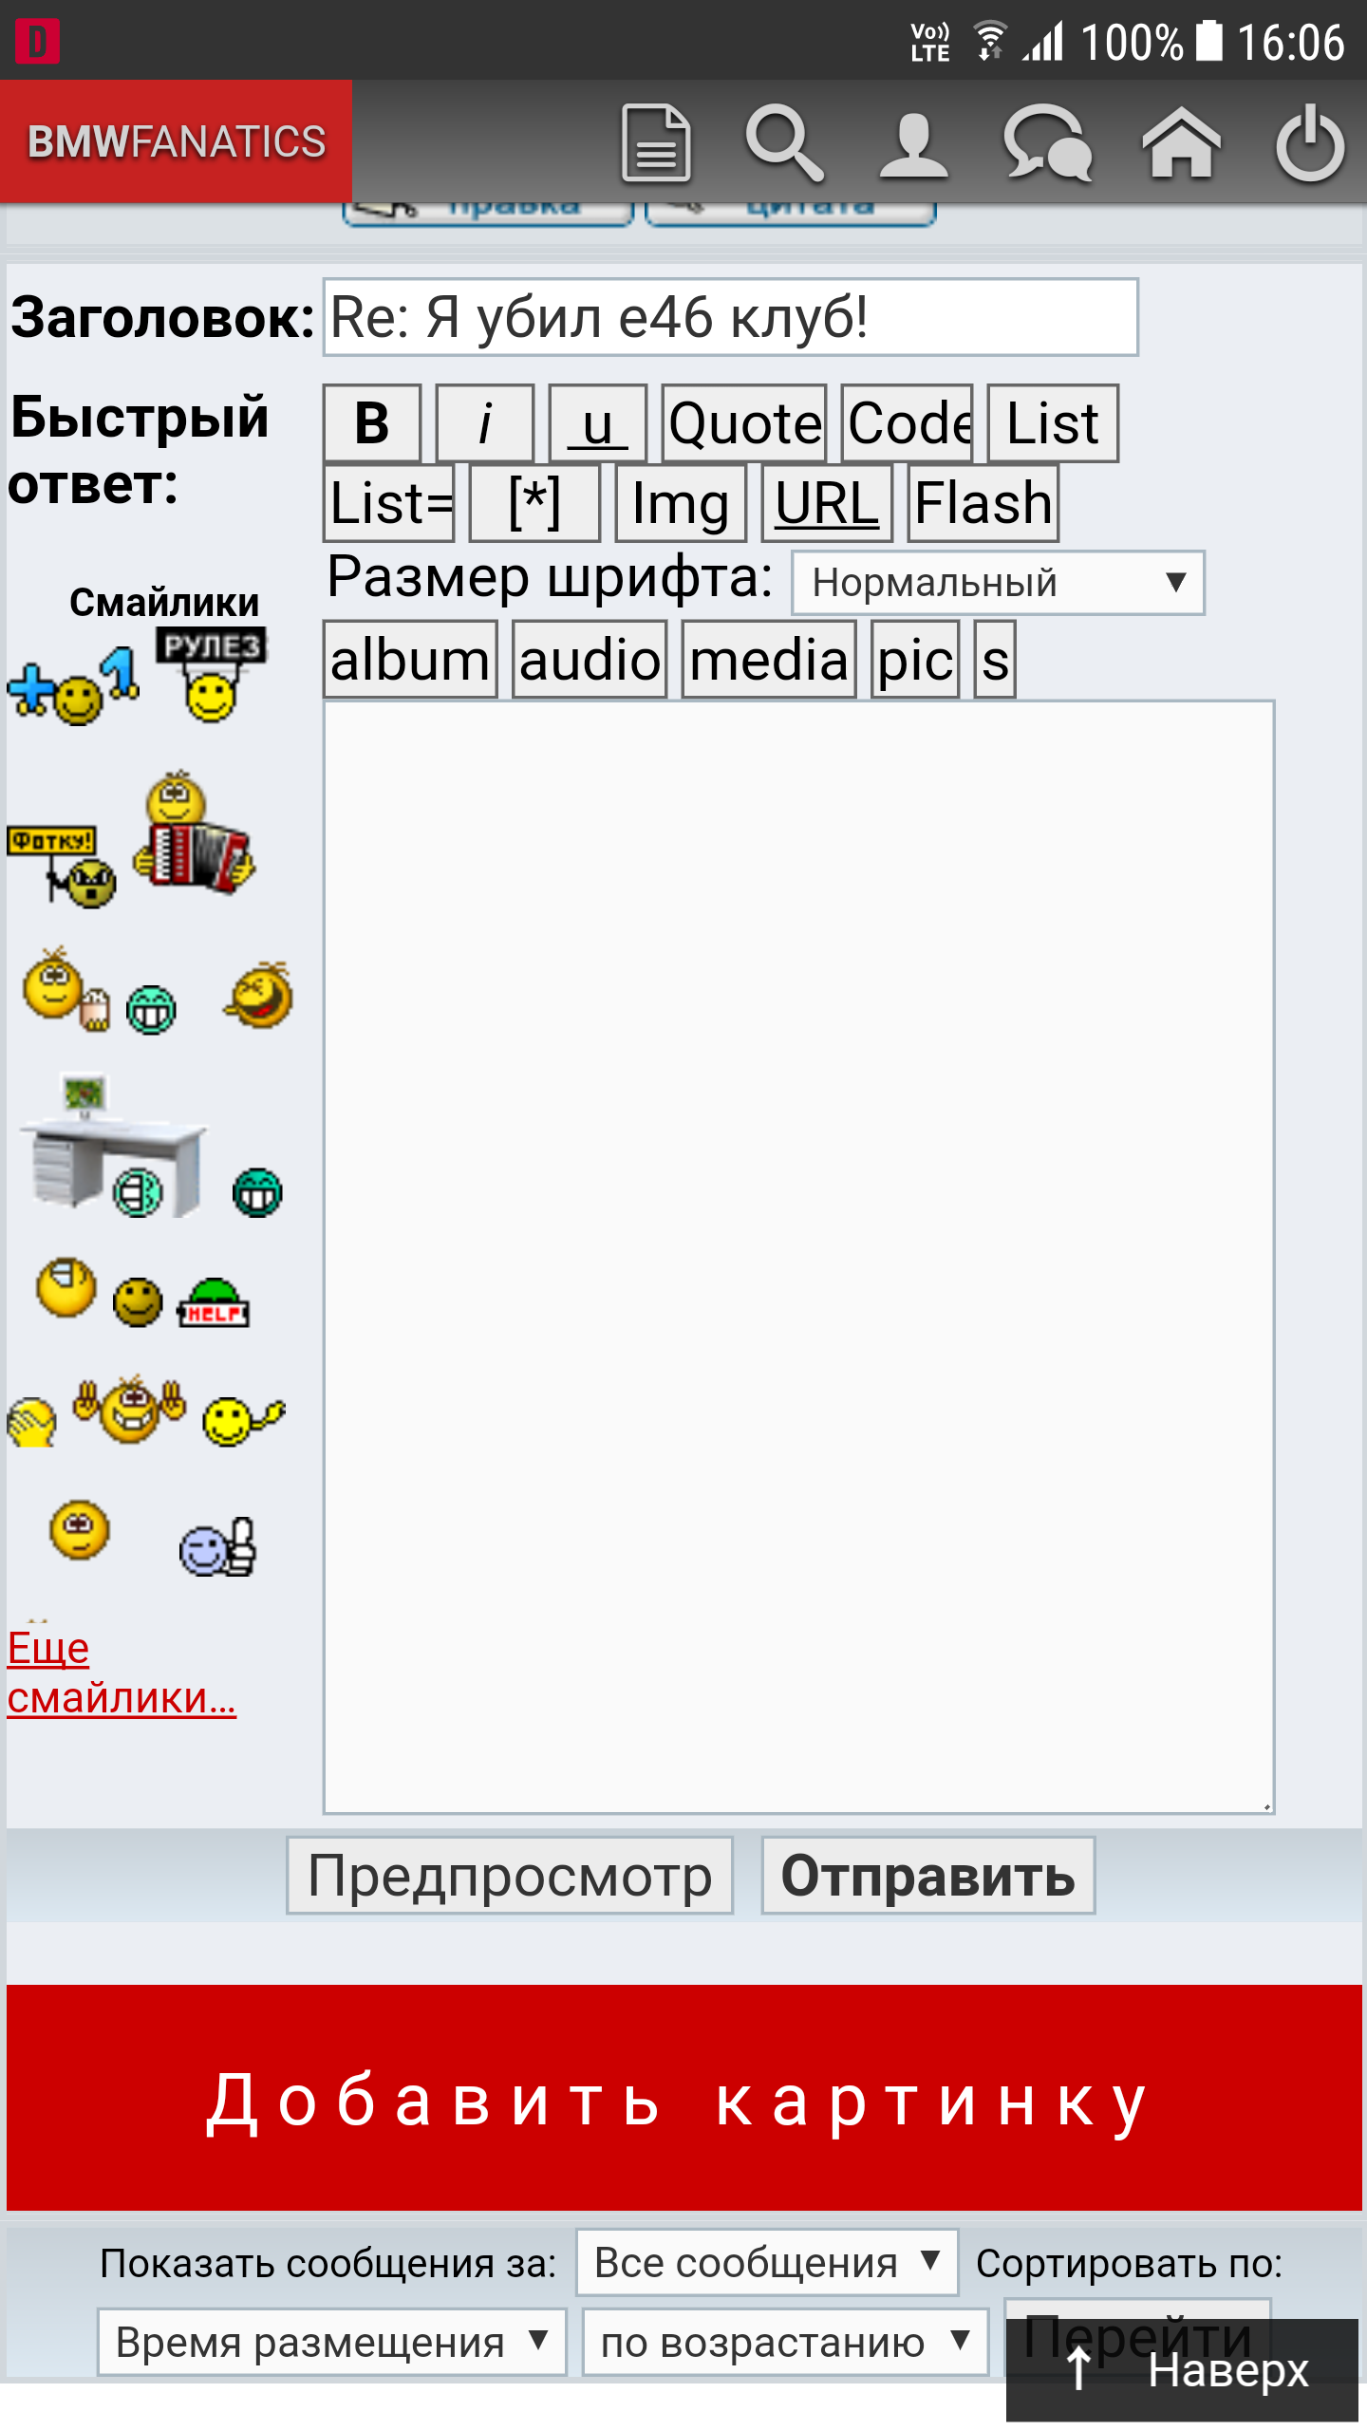The width and height of the screenshot is (1367, 2430).
Task: Tap the Добавить картинку red banner
Action: coord(684,2097)
